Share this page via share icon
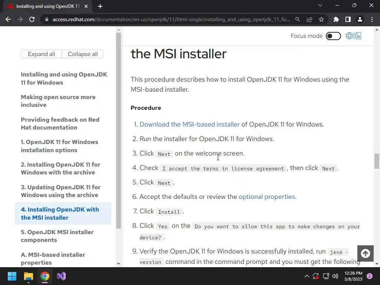The height and width of the screenshot is (285, 380). tap(309, 19)
